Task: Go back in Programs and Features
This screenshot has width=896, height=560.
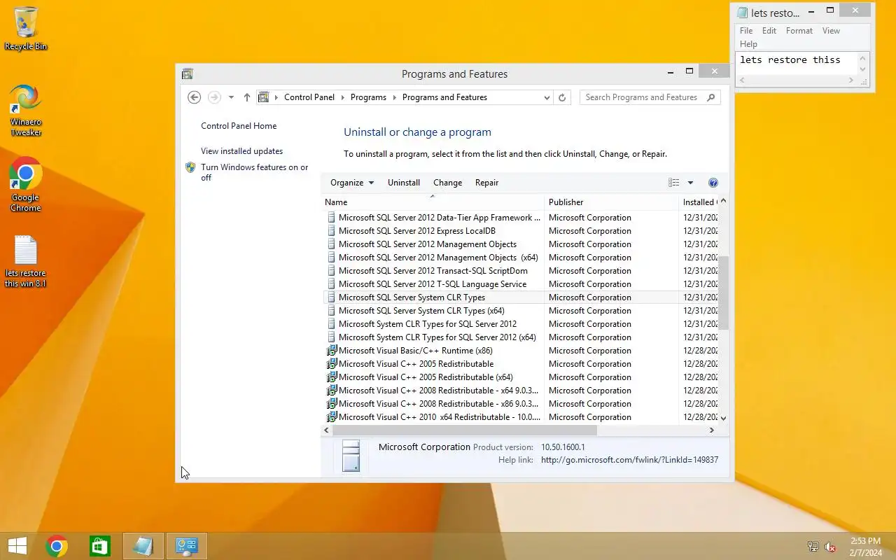Action: (x=195, y=97)
